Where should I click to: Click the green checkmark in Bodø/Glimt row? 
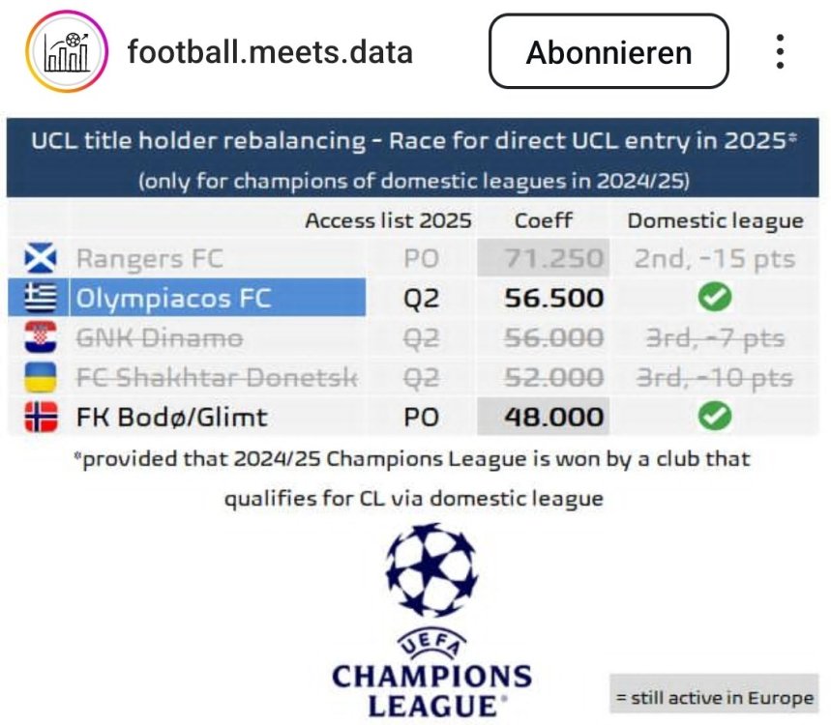coord(715,417)
